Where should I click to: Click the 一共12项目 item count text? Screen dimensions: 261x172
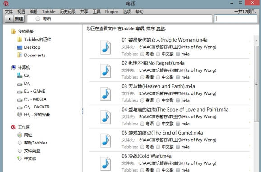coord(245,12)
